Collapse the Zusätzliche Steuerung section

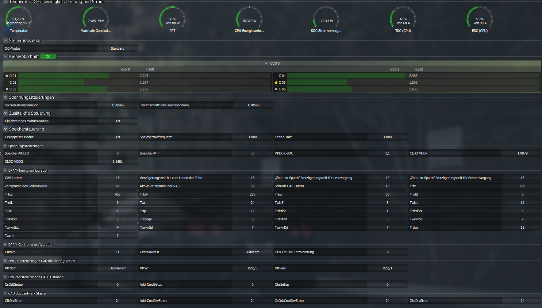6,113
